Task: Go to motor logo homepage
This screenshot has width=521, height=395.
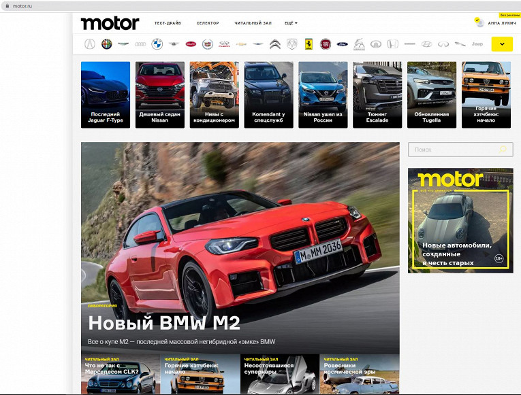Action: 110,23
